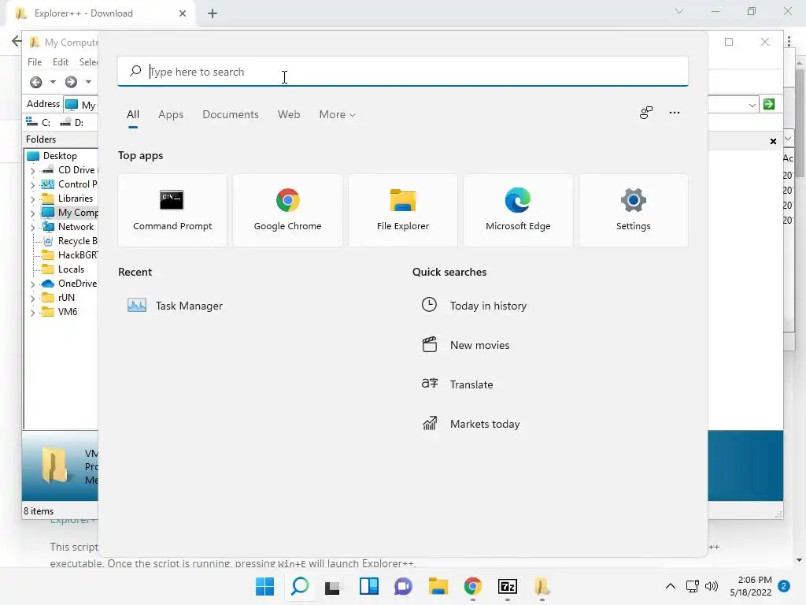
Task: Click Explorer++ Forward navigation button
Action: click(71, 82)
